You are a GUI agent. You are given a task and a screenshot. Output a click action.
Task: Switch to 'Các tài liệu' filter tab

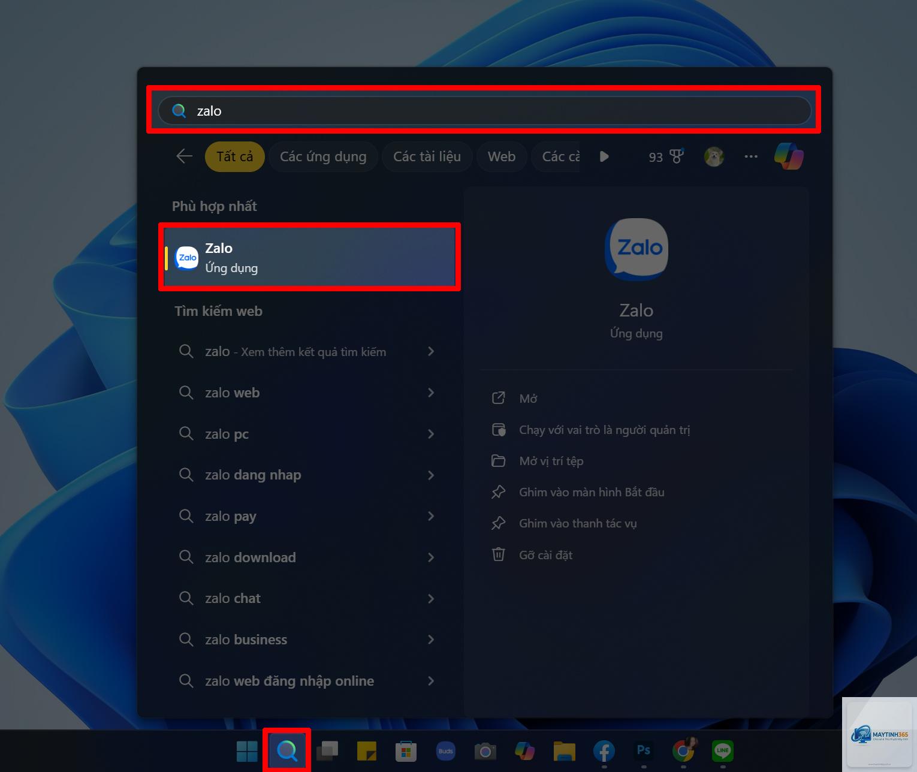click(427, 156)
